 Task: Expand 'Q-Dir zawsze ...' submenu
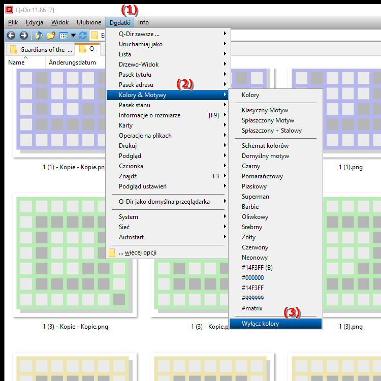pyautogui.click(x=167, y=34)
